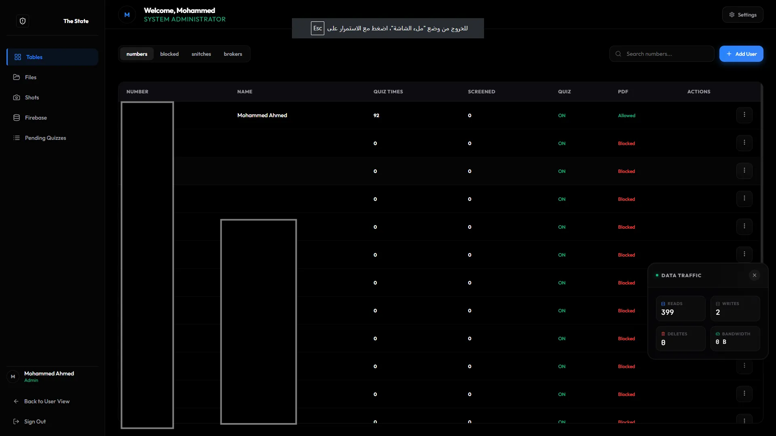Image resolution: width=776 pixels, height=436 pixels.
Task: Open the Tables sidebar section
Action: coord(53,57)
